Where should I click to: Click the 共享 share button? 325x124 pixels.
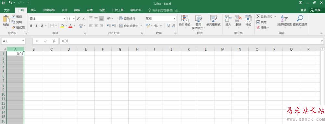pos(315,10)
